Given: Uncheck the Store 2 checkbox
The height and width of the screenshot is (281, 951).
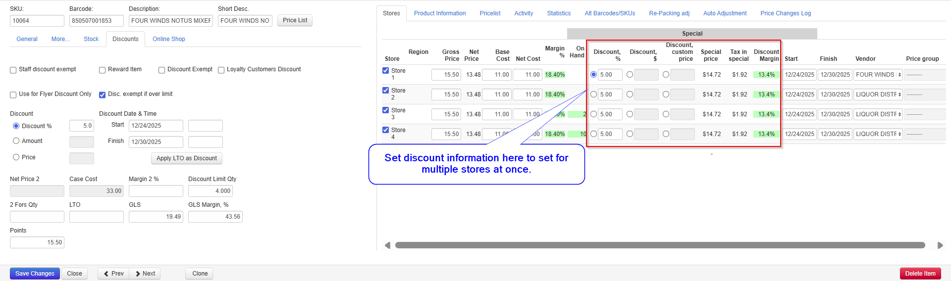Looking at the screenshot, I should click(x=386, y=91).
